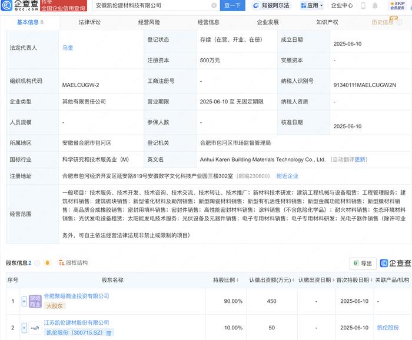Screen dimensions: 412x340
Task: Select organization code MAELCUGW-2
Action: (x=81, y=85)
